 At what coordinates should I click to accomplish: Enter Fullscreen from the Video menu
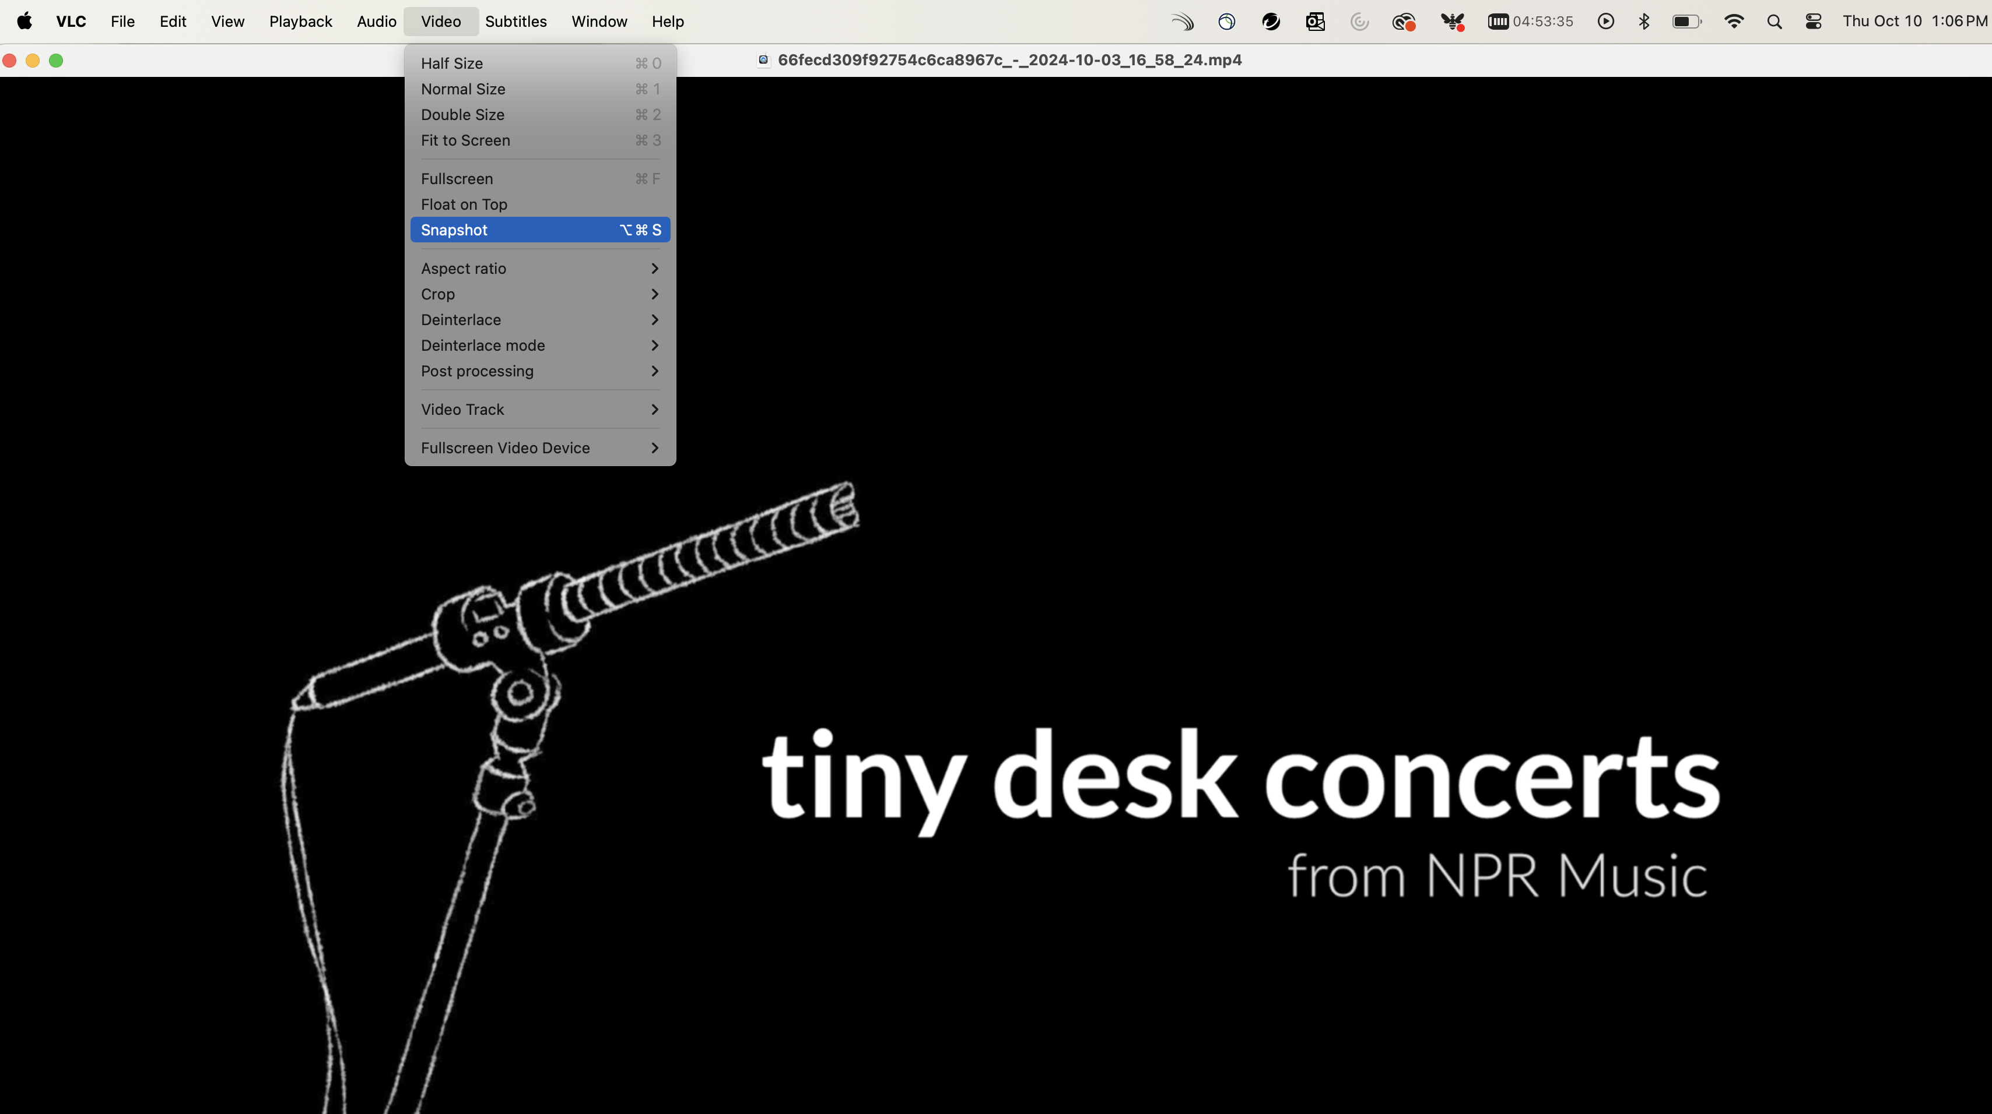pos(541,178)
